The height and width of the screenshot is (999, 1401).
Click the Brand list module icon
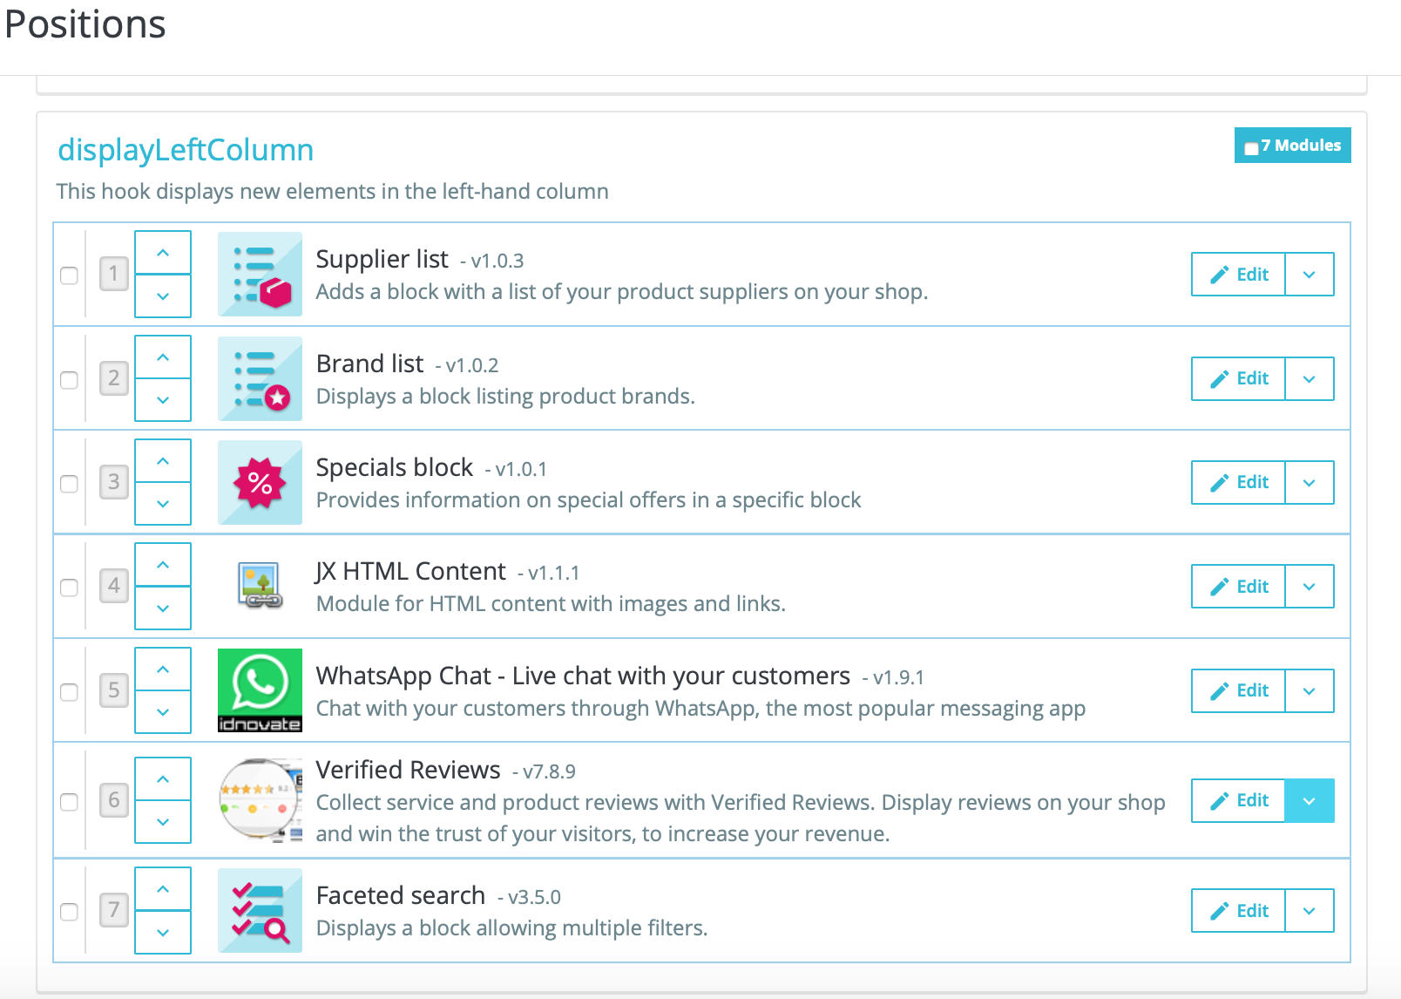(260, 378)
